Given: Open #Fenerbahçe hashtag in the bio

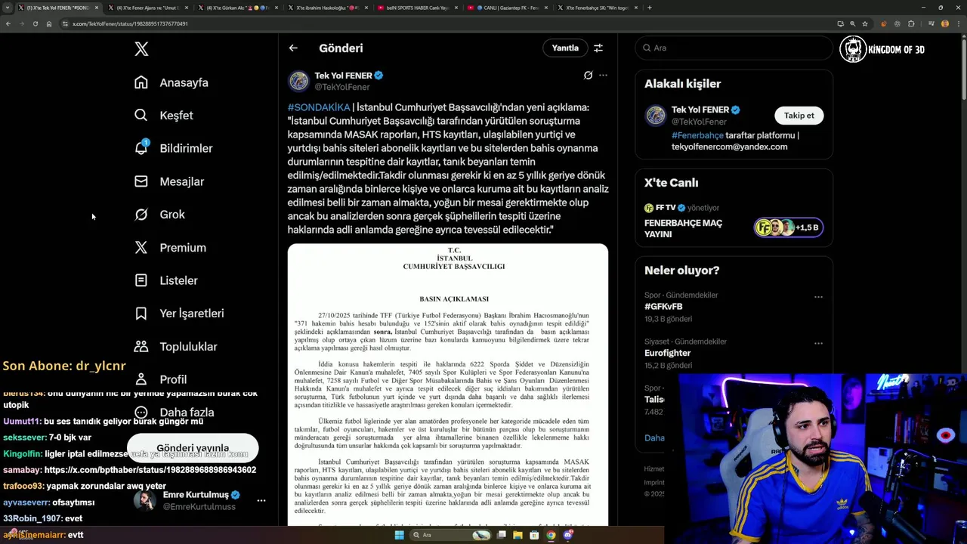Looking at the screenshot, I should point(697,135).
